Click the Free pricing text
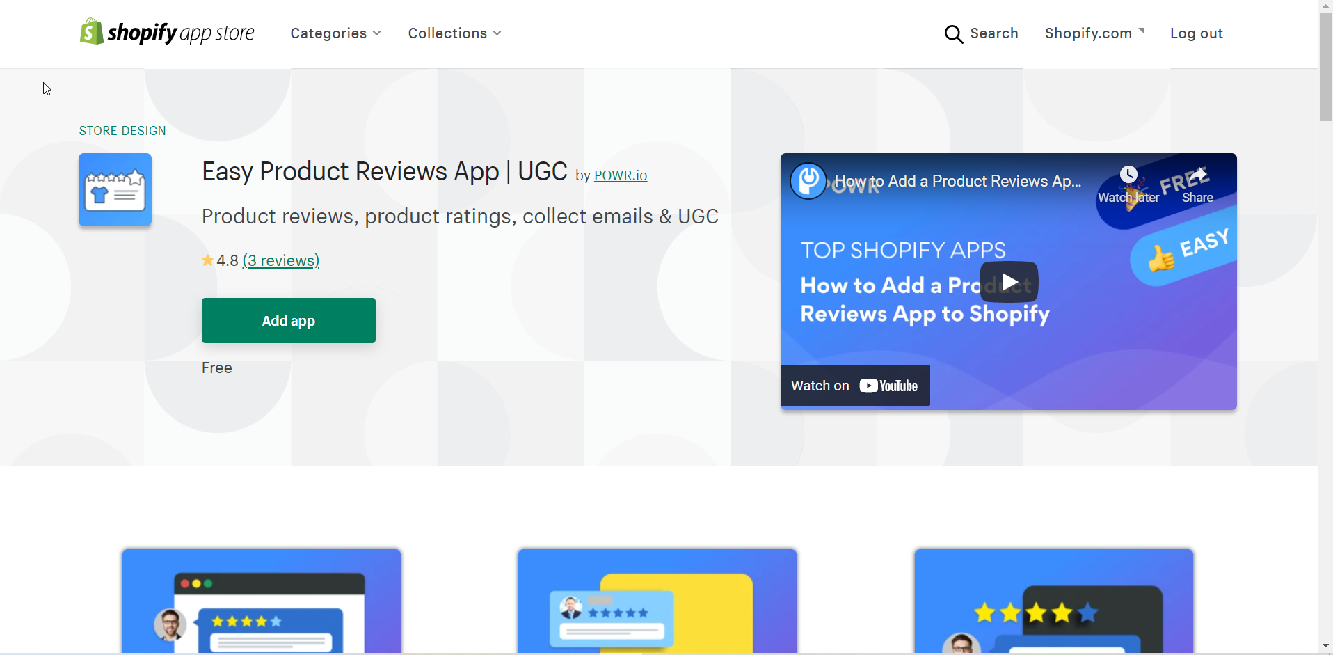Viewport: 1333px width, 655px height. click(x=217, y=368)
